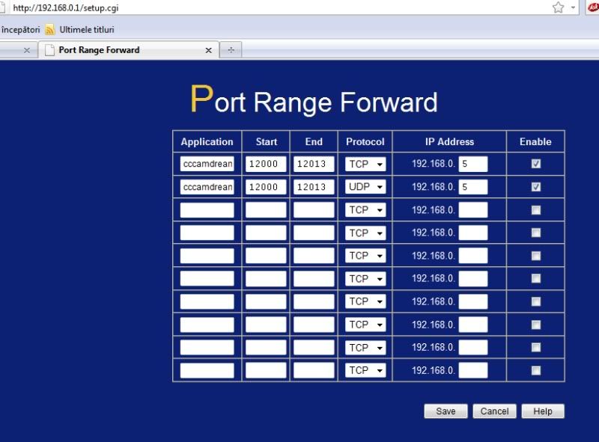
Task: Open the Protocol dropdown in the first row
Action: coord(365,164)
